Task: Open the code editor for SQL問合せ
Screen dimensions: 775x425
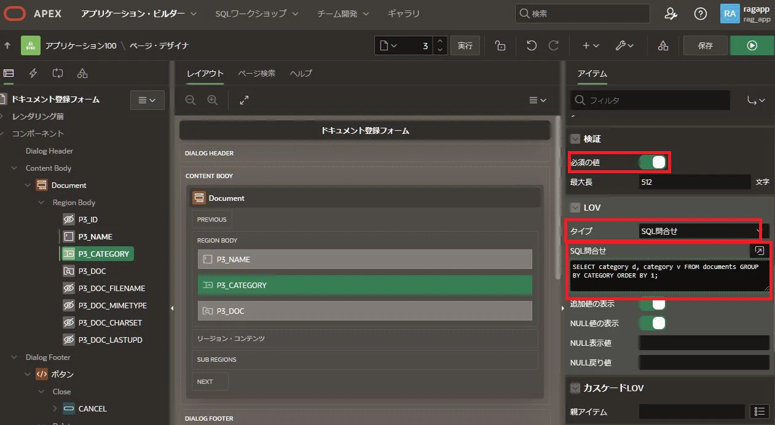Action: point(760,251)
